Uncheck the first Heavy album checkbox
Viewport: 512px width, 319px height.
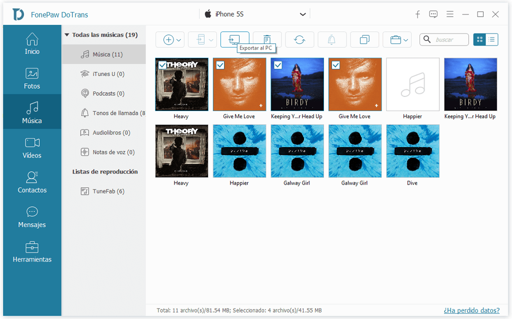(x=162, y=65)
